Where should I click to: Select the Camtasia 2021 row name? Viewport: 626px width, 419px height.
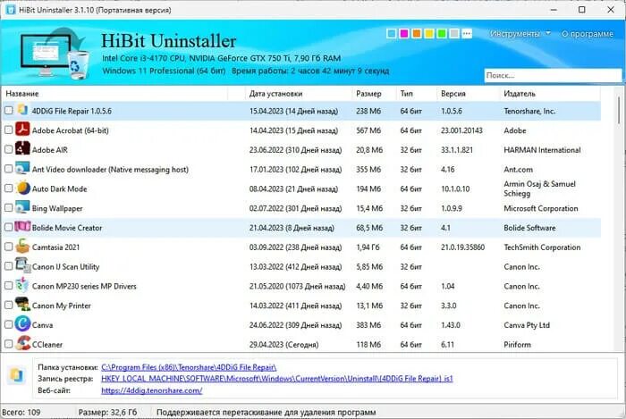(55, 247)
